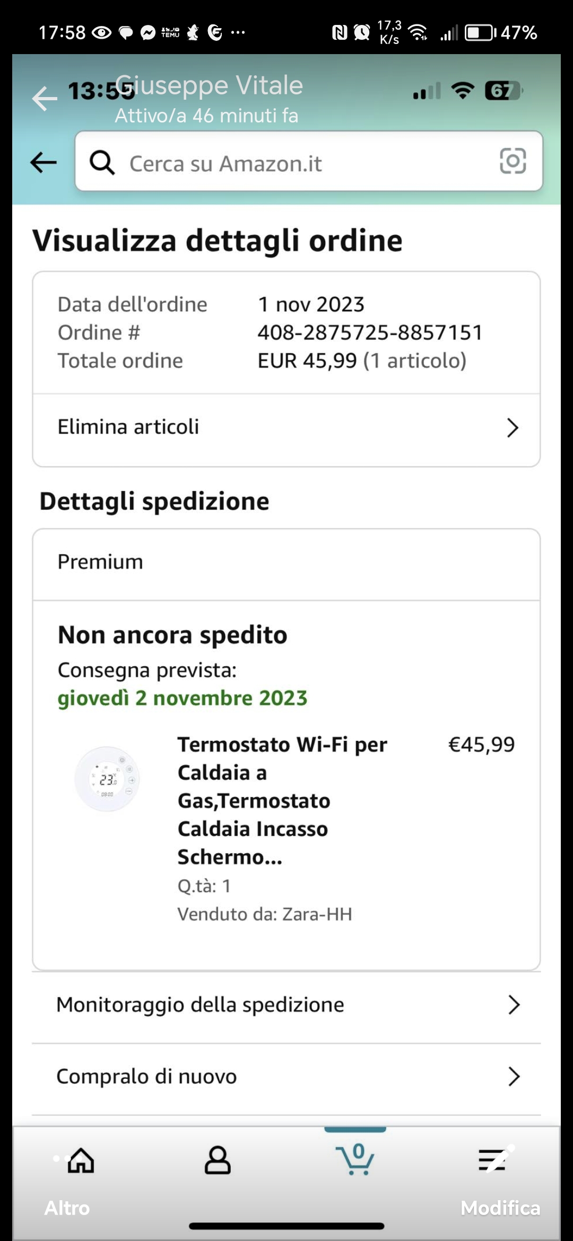Tap the Modifica button
This screenshot has width=573, height=1241.
[500, 1208]
